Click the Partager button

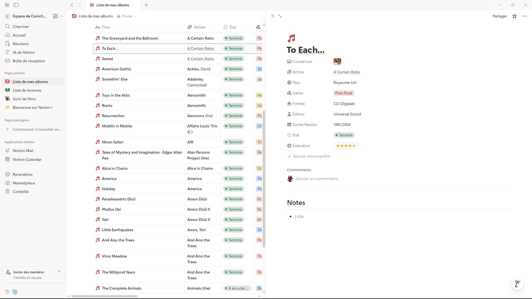click(x=500, y=16)
